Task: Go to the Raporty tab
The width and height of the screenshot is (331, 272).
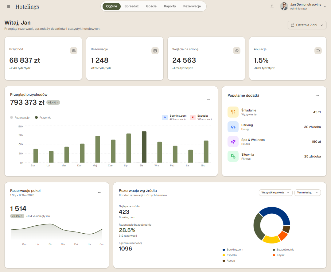Action: point(170,6)
